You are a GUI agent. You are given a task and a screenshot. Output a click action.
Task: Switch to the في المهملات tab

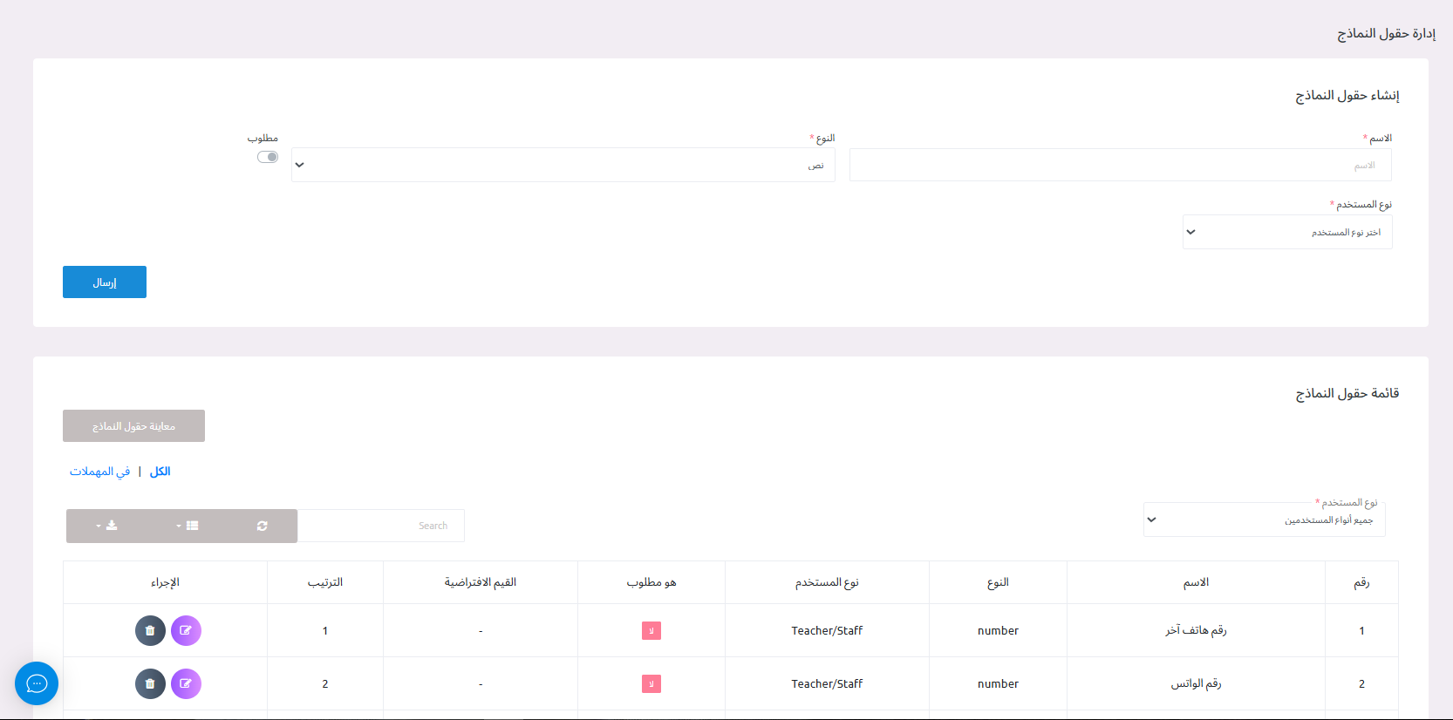point(99,472)
